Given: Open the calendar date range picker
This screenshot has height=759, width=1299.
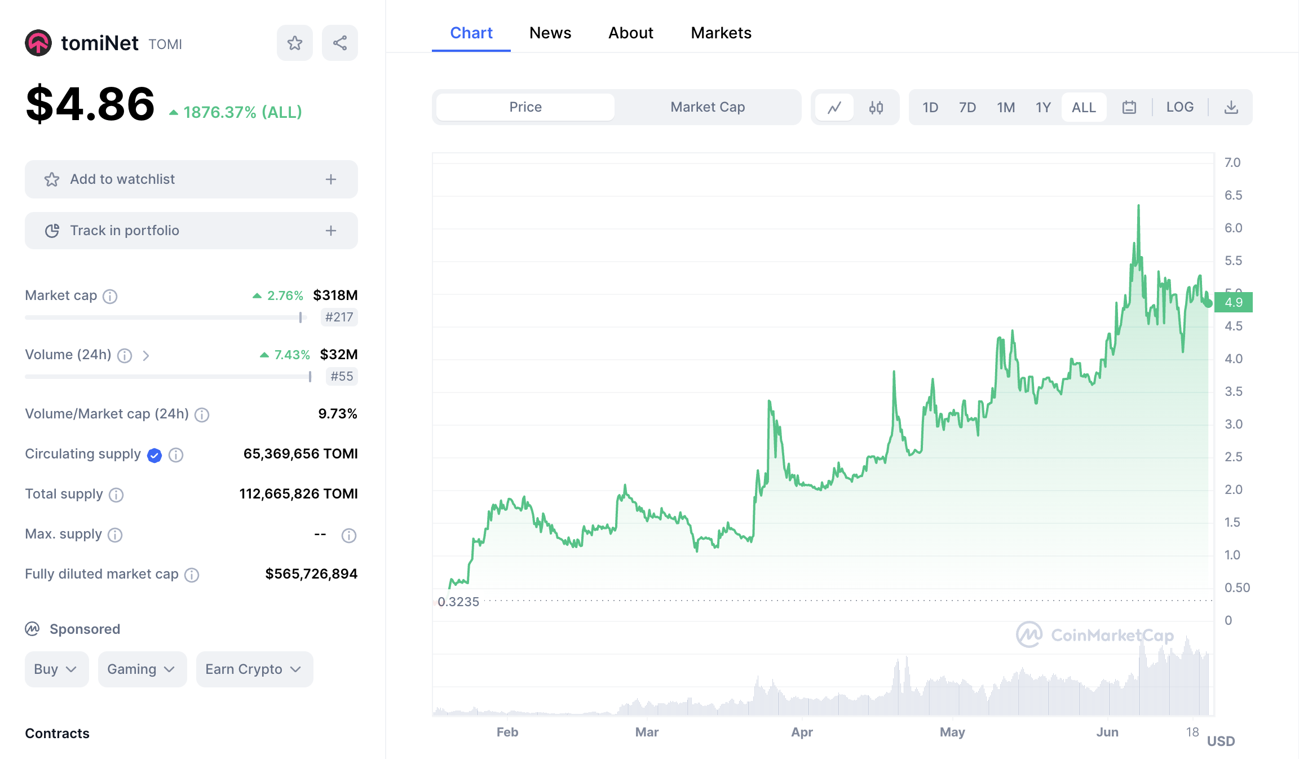Looking at the screenshot, I should click(x=1129, y=107).
